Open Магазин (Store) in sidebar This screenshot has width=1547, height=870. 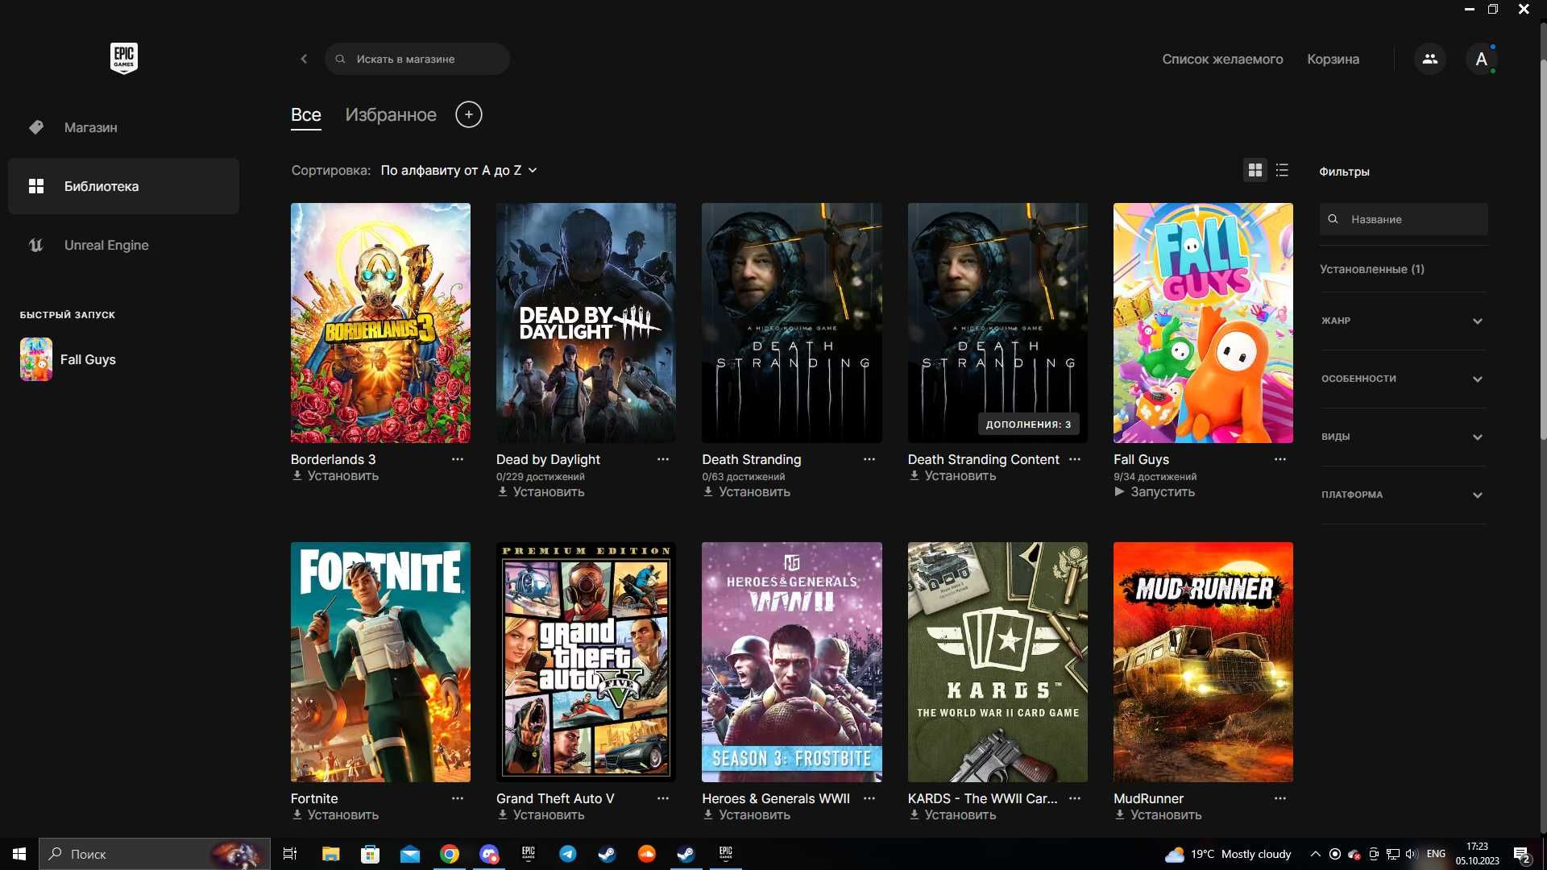pos(123,127)
